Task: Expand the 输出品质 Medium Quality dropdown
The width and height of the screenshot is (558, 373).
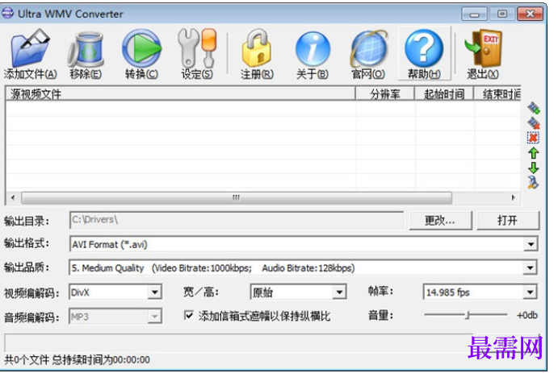Action: [531, 268]
